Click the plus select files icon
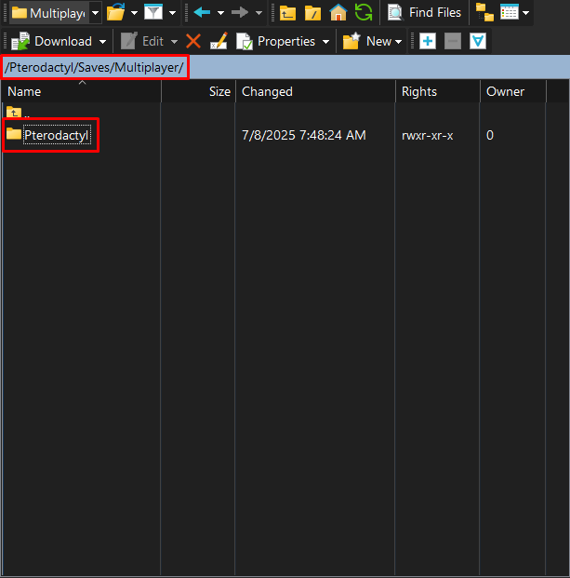The height and width of the screenshot is (578, 570). (427, 41)
